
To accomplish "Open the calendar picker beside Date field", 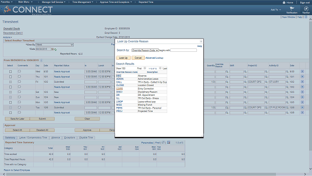I will (53, 49).
